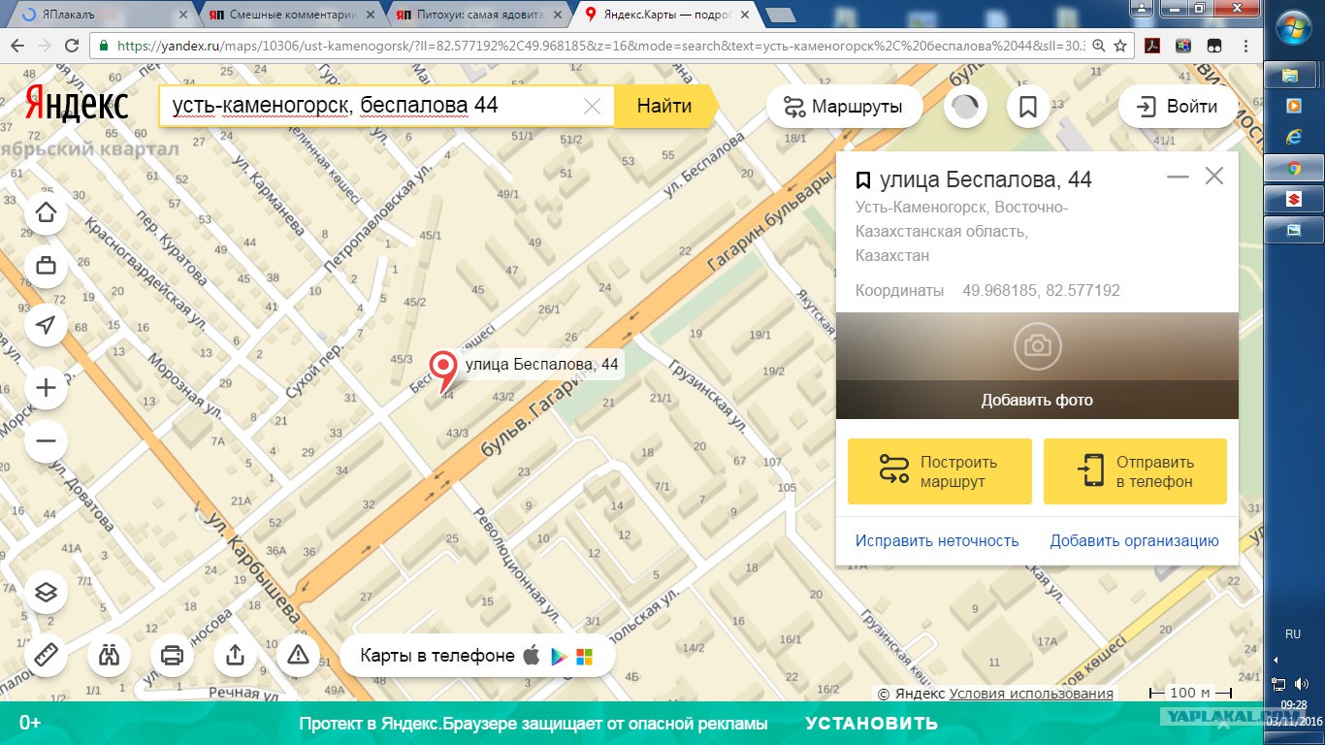Collapse the address card with the minimize dash

1178,177
